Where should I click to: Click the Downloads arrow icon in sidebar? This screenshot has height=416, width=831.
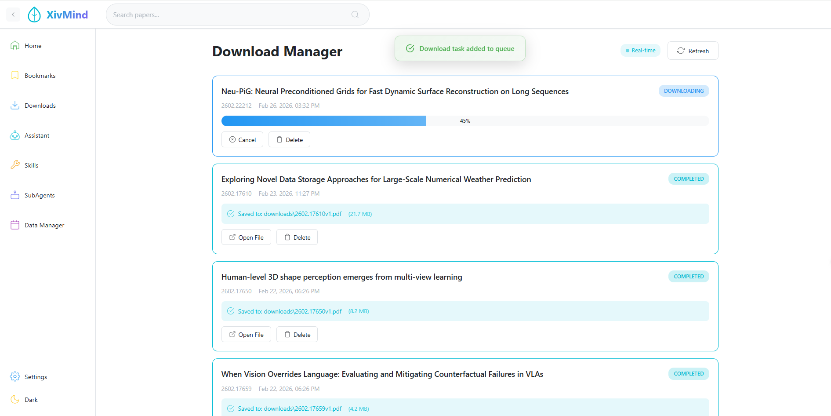click(15, 105)
